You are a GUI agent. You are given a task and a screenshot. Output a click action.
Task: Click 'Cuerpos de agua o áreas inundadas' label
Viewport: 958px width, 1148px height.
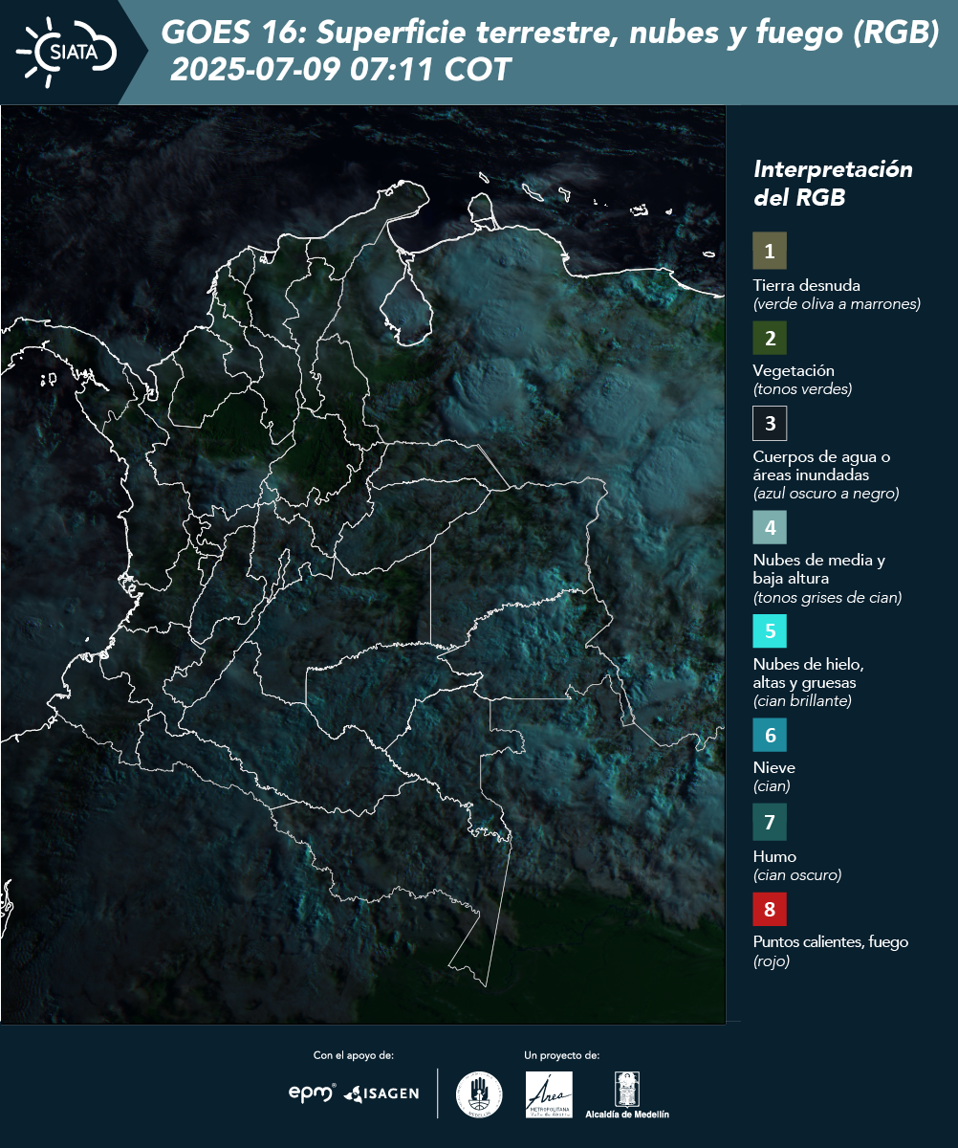[821, 466]
